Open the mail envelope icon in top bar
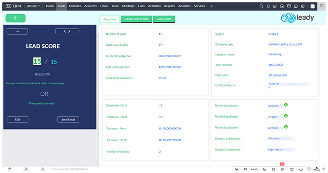The image size is (328, 173). (289, 6)
